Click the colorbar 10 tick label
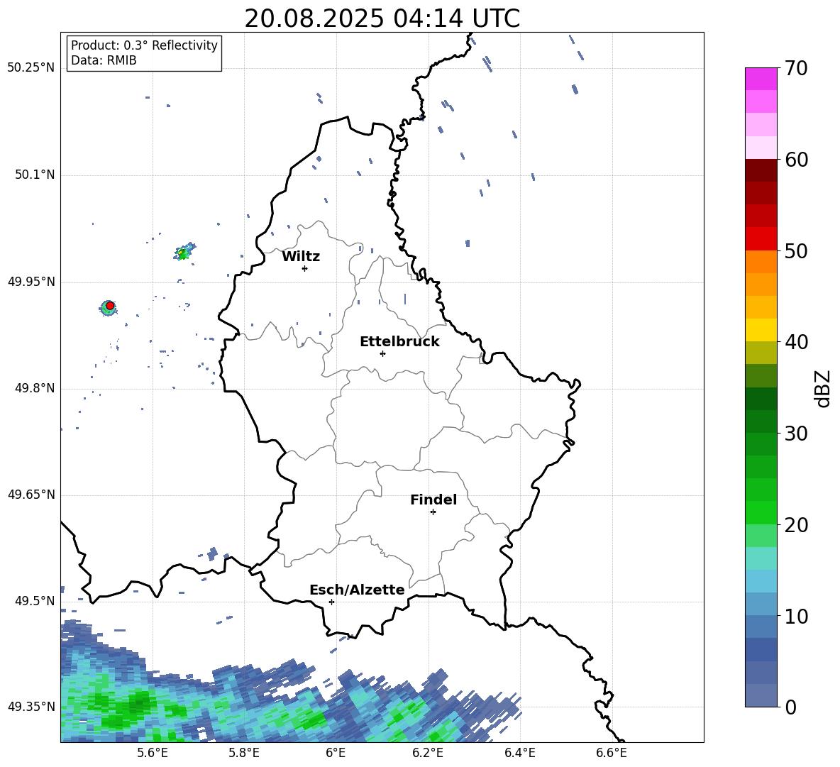 point(796,617)
